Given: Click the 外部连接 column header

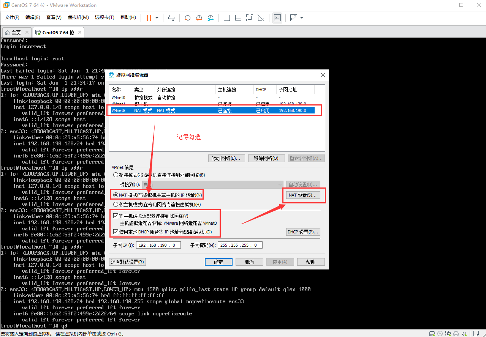Looking at the screenshot, I should pyautogui.click(x=185, y=90).
